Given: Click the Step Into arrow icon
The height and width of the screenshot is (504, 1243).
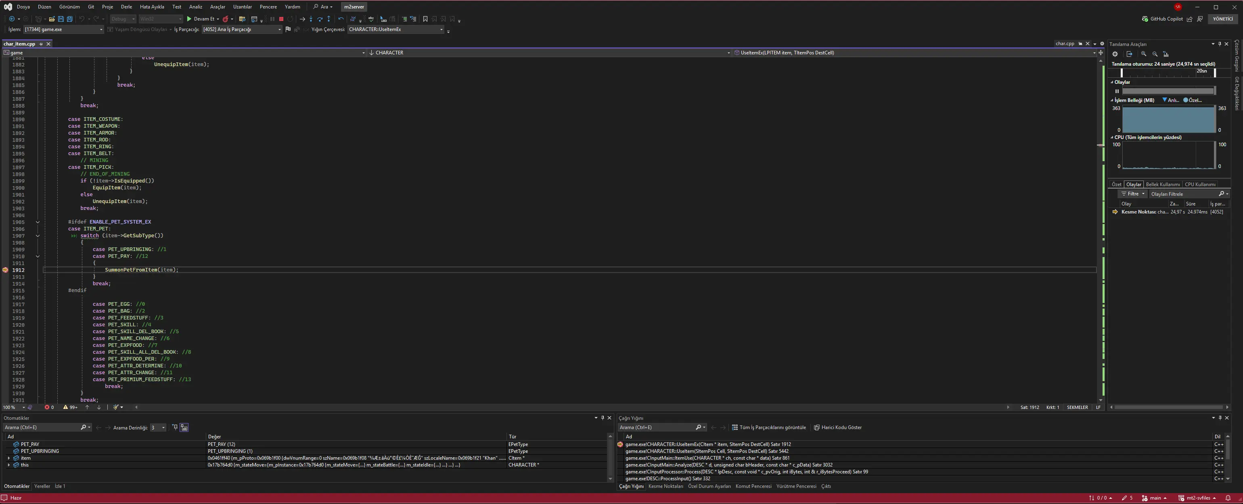Looking at the screenshot, I should point(311,19).
